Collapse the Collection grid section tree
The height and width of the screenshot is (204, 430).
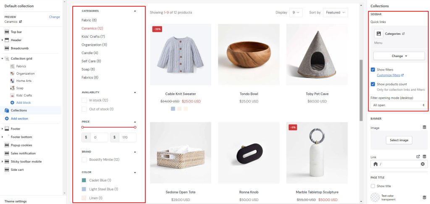pyautogui.click(x=3, y=59)
